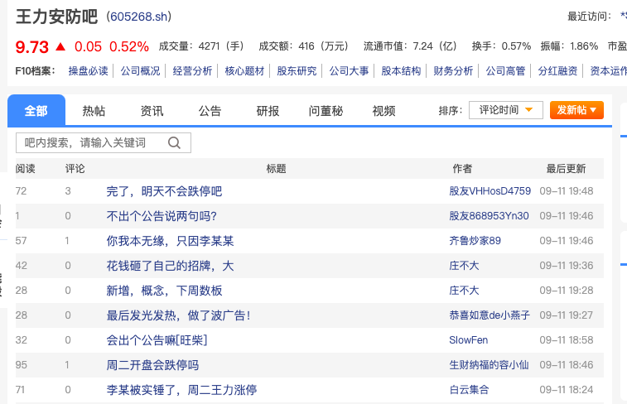The width and height of the screenshot is (627, 404).
Task: Click timestamp 09-11 18:24
Action: point(567,389)
